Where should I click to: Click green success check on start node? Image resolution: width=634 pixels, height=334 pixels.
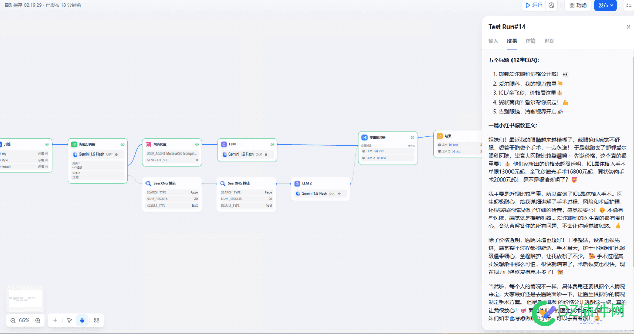(47, 144)
